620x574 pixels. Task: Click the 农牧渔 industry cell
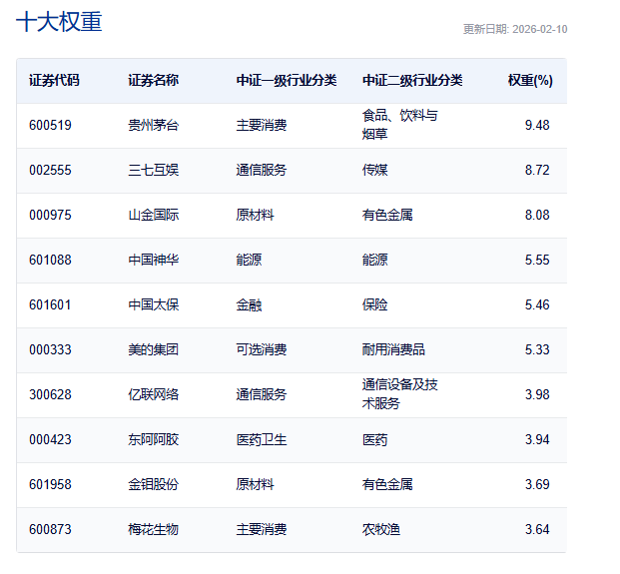click(381, 530)
